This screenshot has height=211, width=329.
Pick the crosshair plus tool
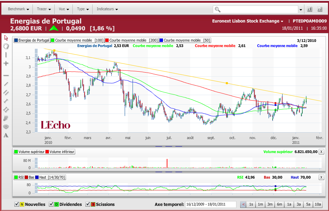[6, 63]
